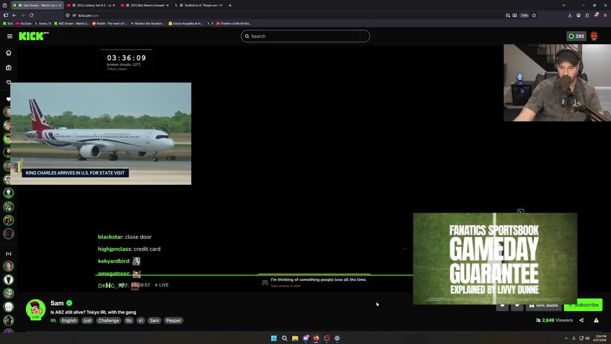Open the ABZ Stream bookmark

tap(71, 23)
